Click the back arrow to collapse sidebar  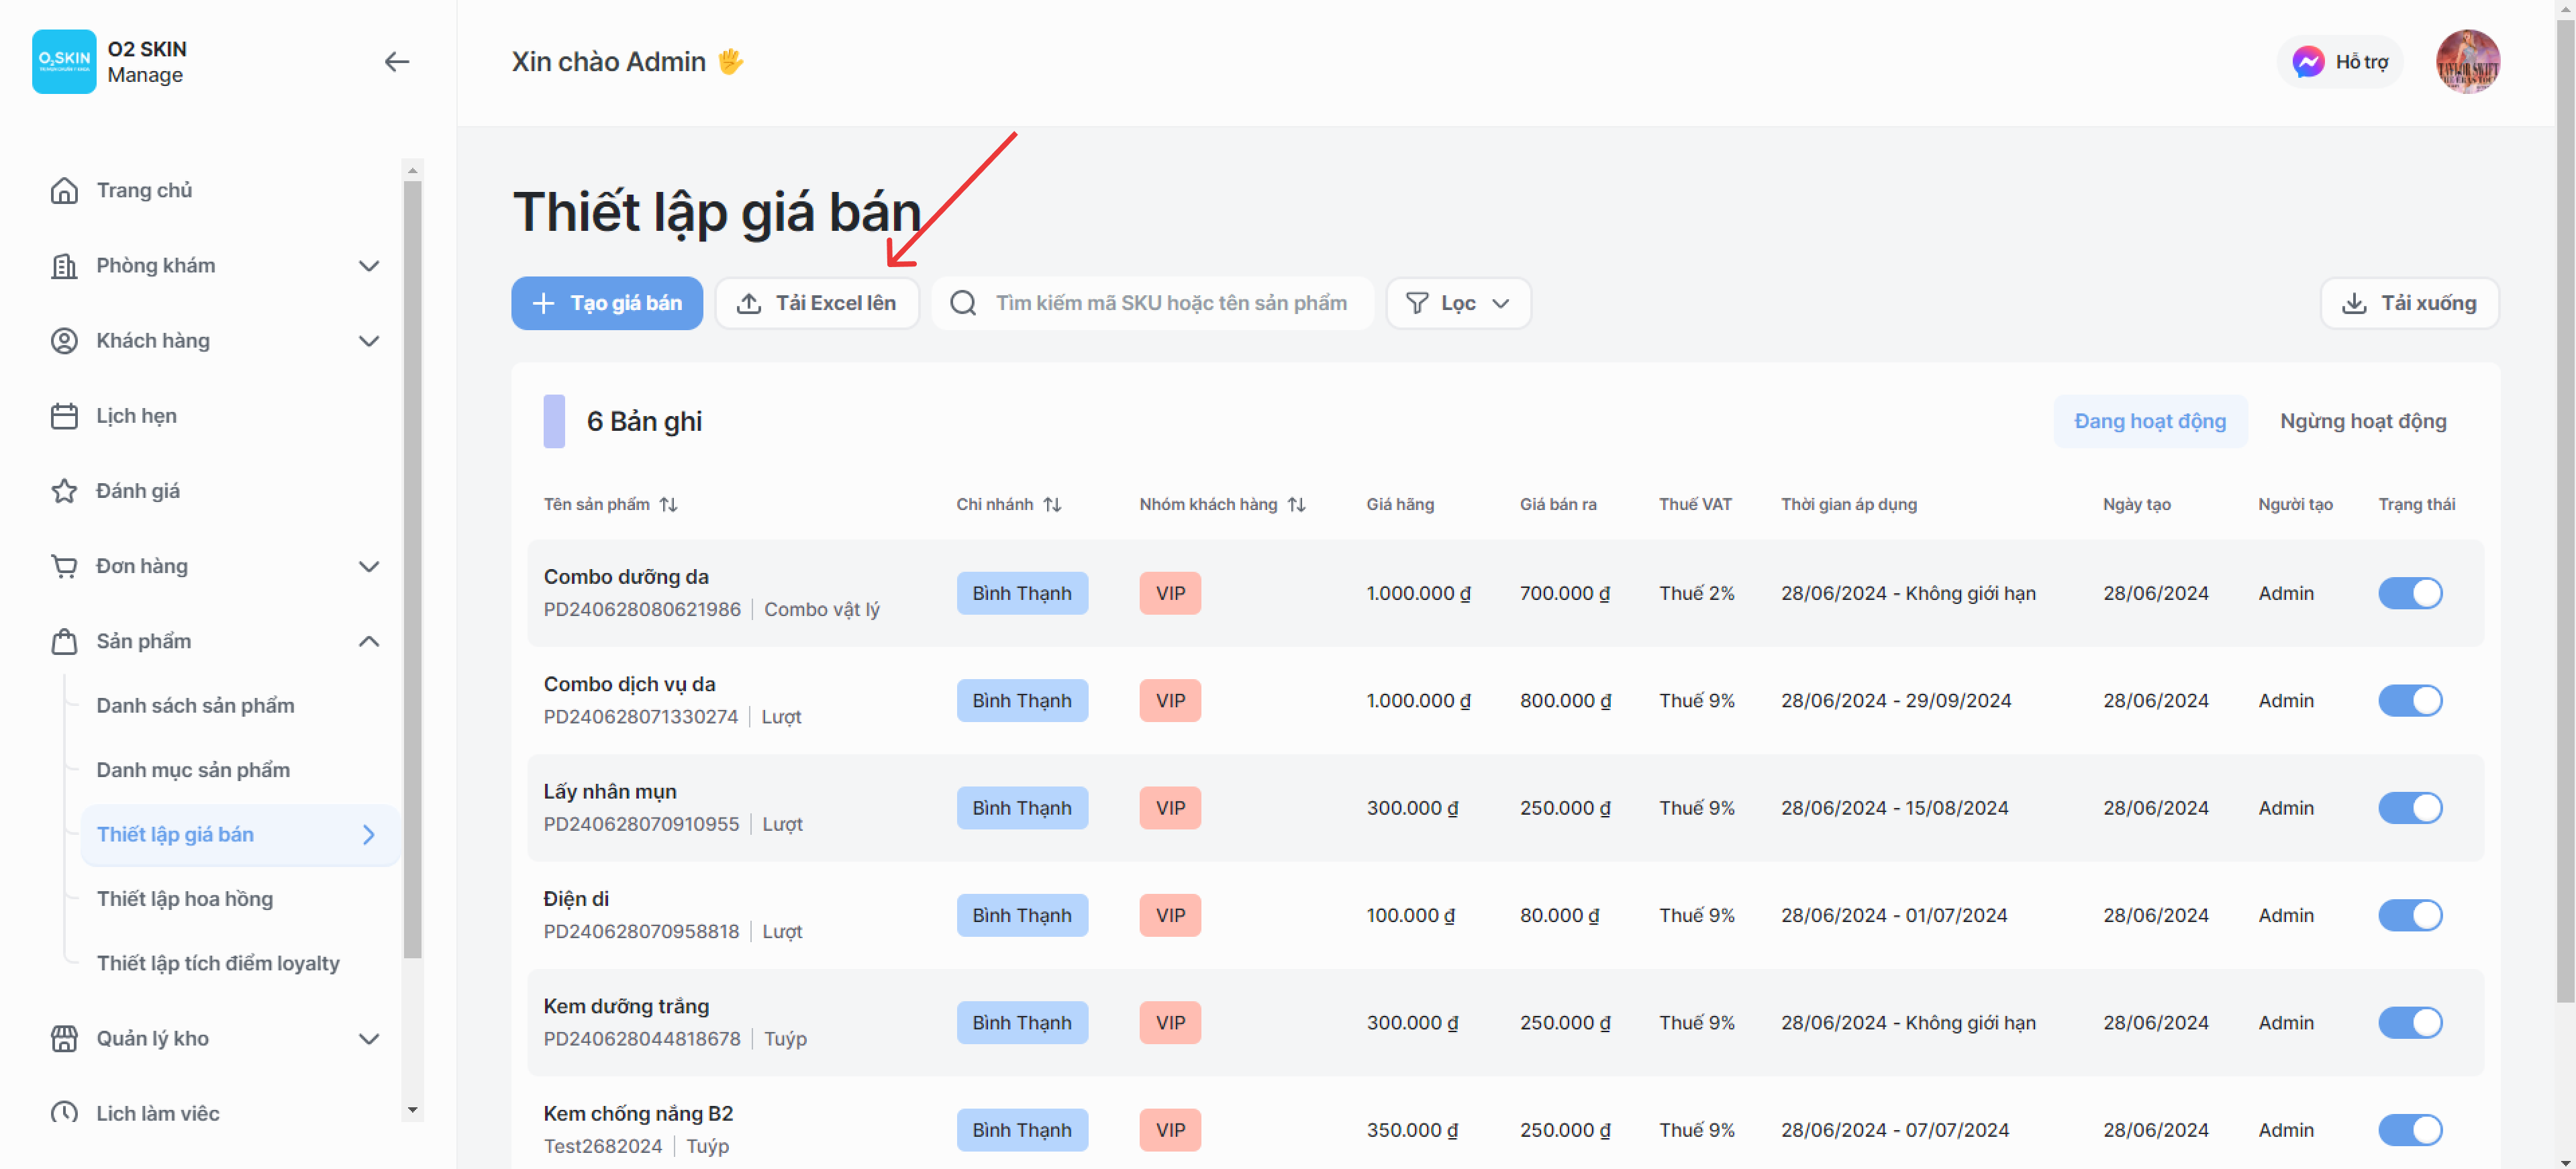[396, 62]
